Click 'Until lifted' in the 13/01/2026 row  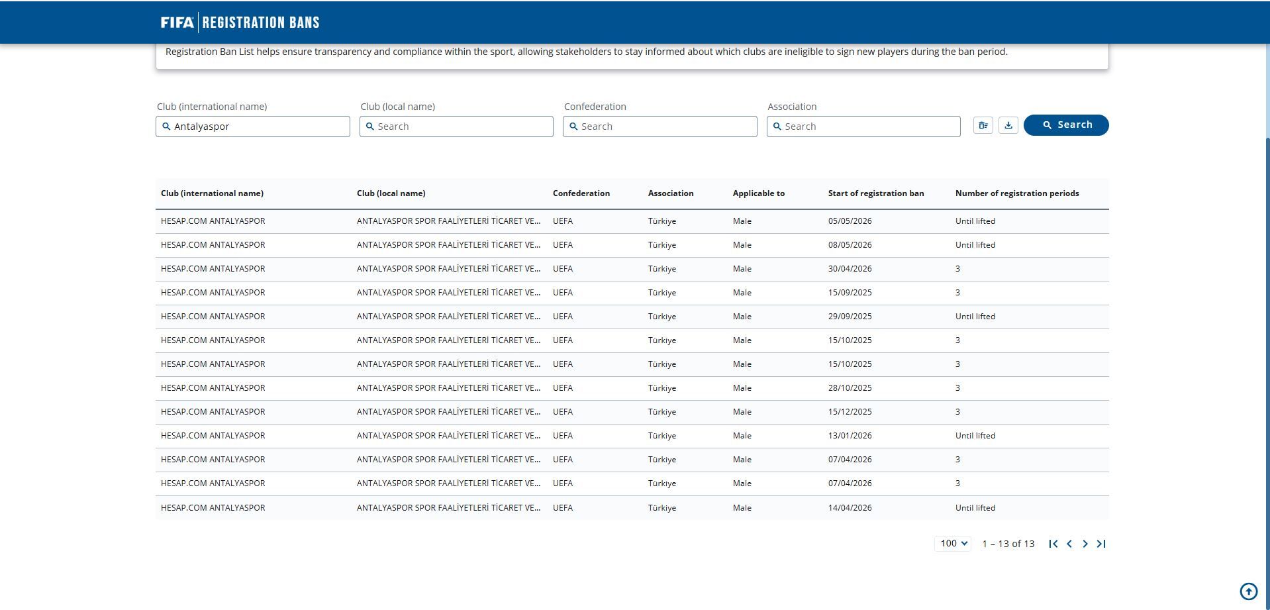click(975, 436)
